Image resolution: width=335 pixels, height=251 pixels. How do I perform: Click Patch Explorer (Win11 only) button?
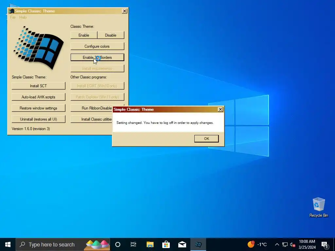(x=97, y=97)
